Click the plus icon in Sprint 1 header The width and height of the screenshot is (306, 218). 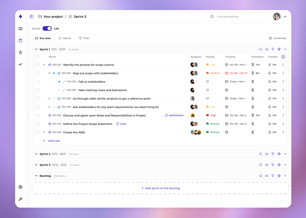point(285,49)
